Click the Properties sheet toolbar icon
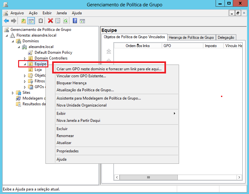This screenshot has height=194, width=249. point(58,21)
